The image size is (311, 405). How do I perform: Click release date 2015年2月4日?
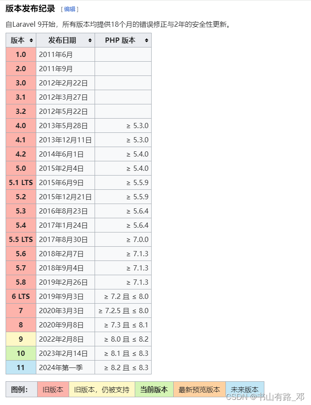click(x=61, y=168)
